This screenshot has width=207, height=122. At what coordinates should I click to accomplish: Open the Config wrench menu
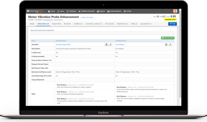click(128, 11)
